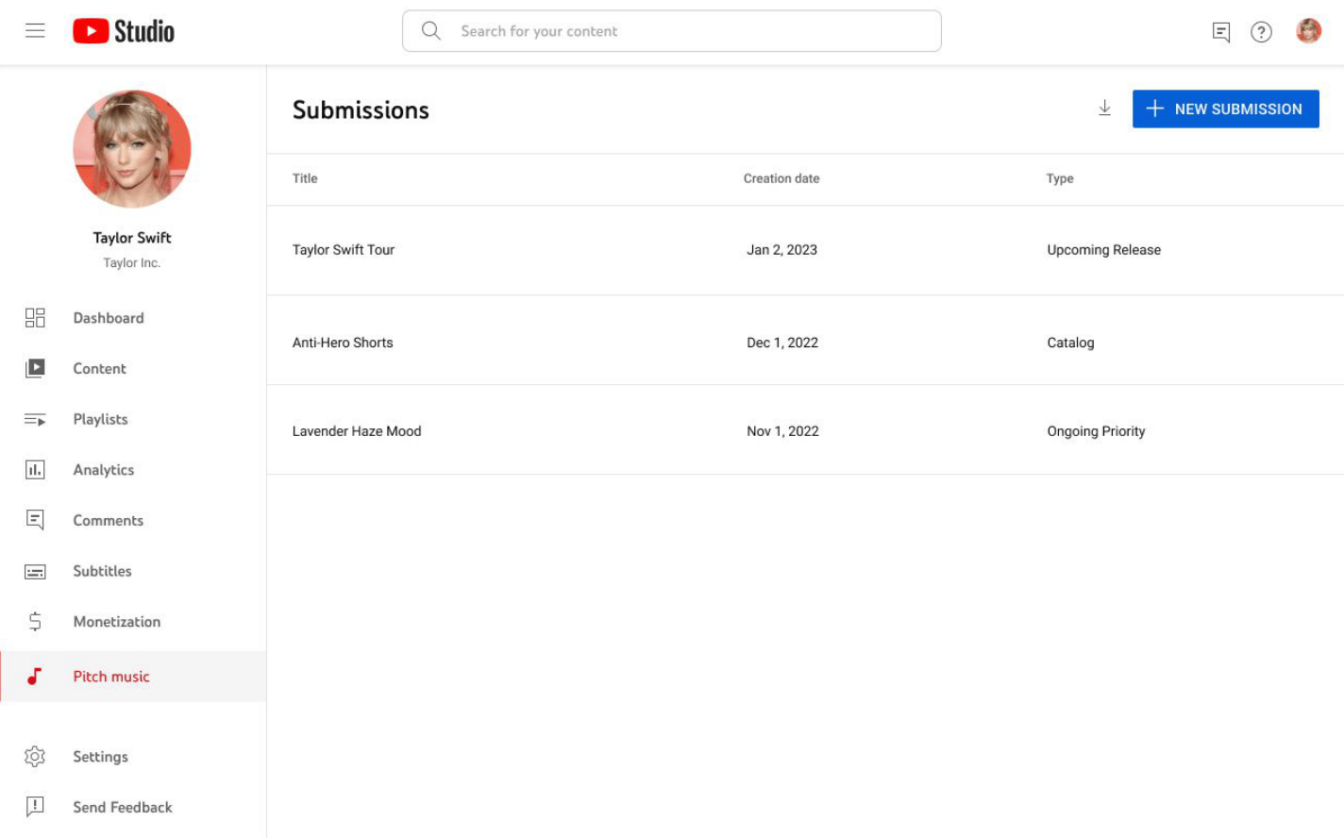Click the Catalog type cell
This screenshot has height=838, width=1344.
(x=1070, y=343)
